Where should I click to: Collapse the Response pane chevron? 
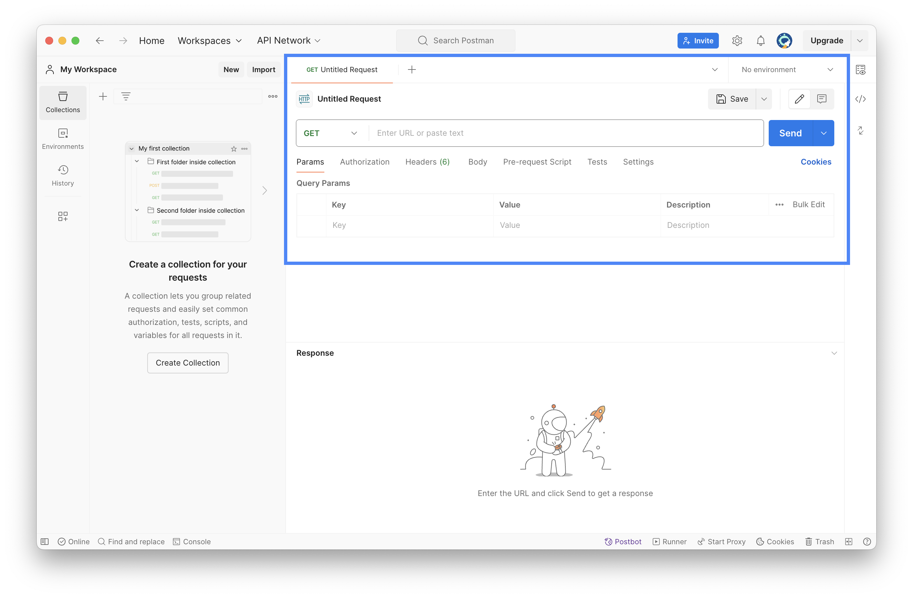(834, 353)
